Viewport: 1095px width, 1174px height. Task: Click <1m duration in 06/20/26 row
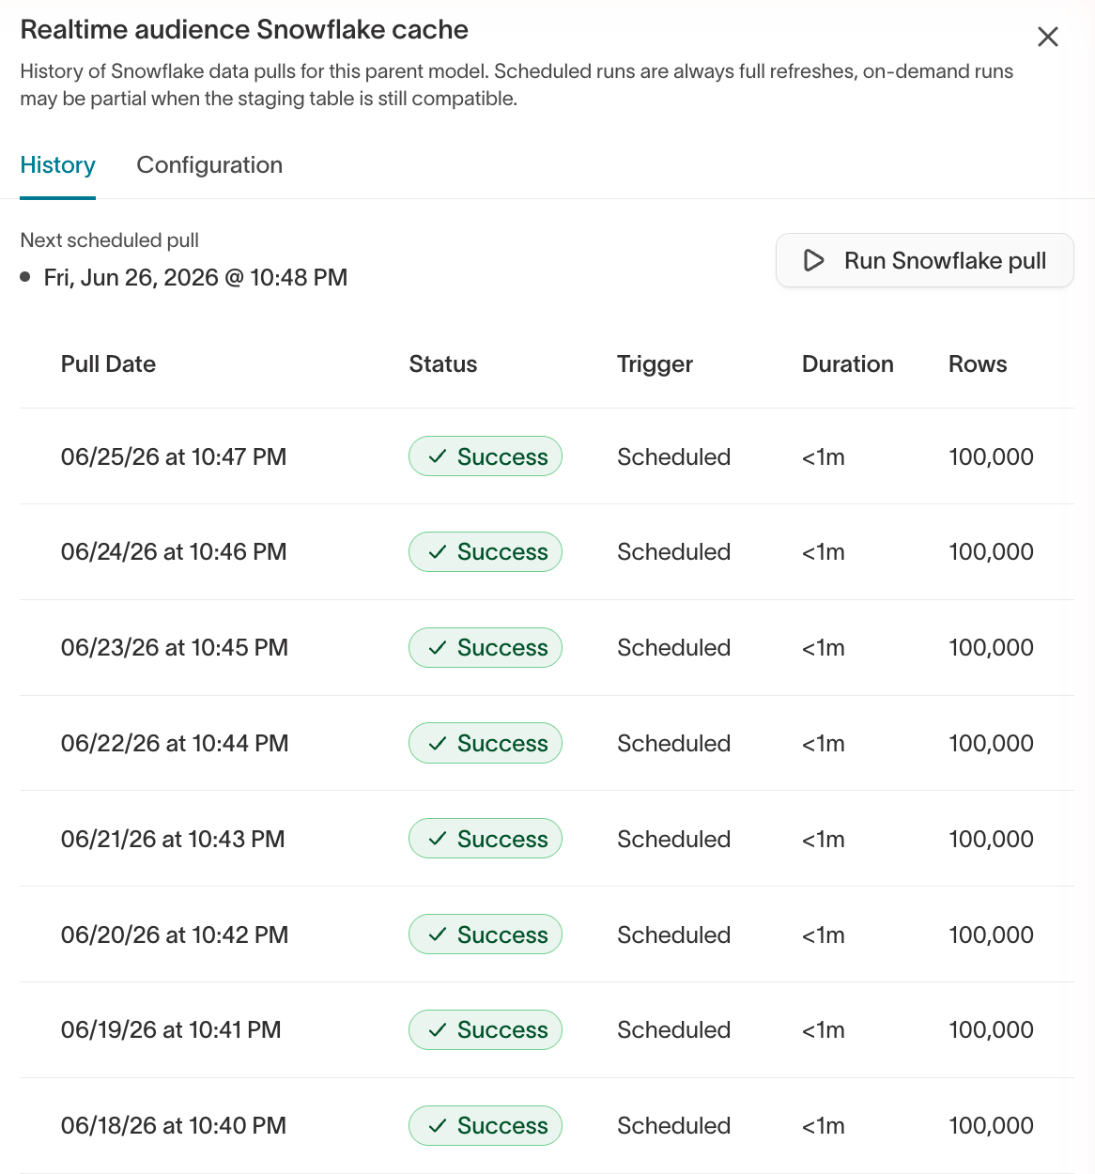coord(824,935)
